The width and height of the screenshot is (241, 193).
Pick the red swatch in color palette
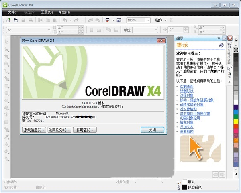[235, 127]
